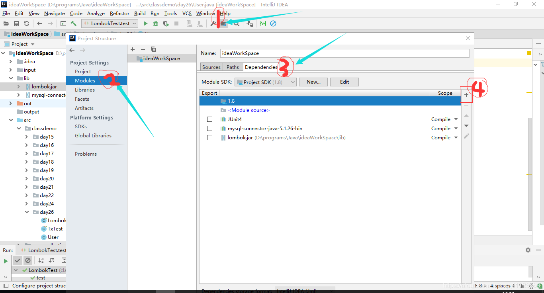
Task: Add a new module with the plus icon
Action: (133, 49)
